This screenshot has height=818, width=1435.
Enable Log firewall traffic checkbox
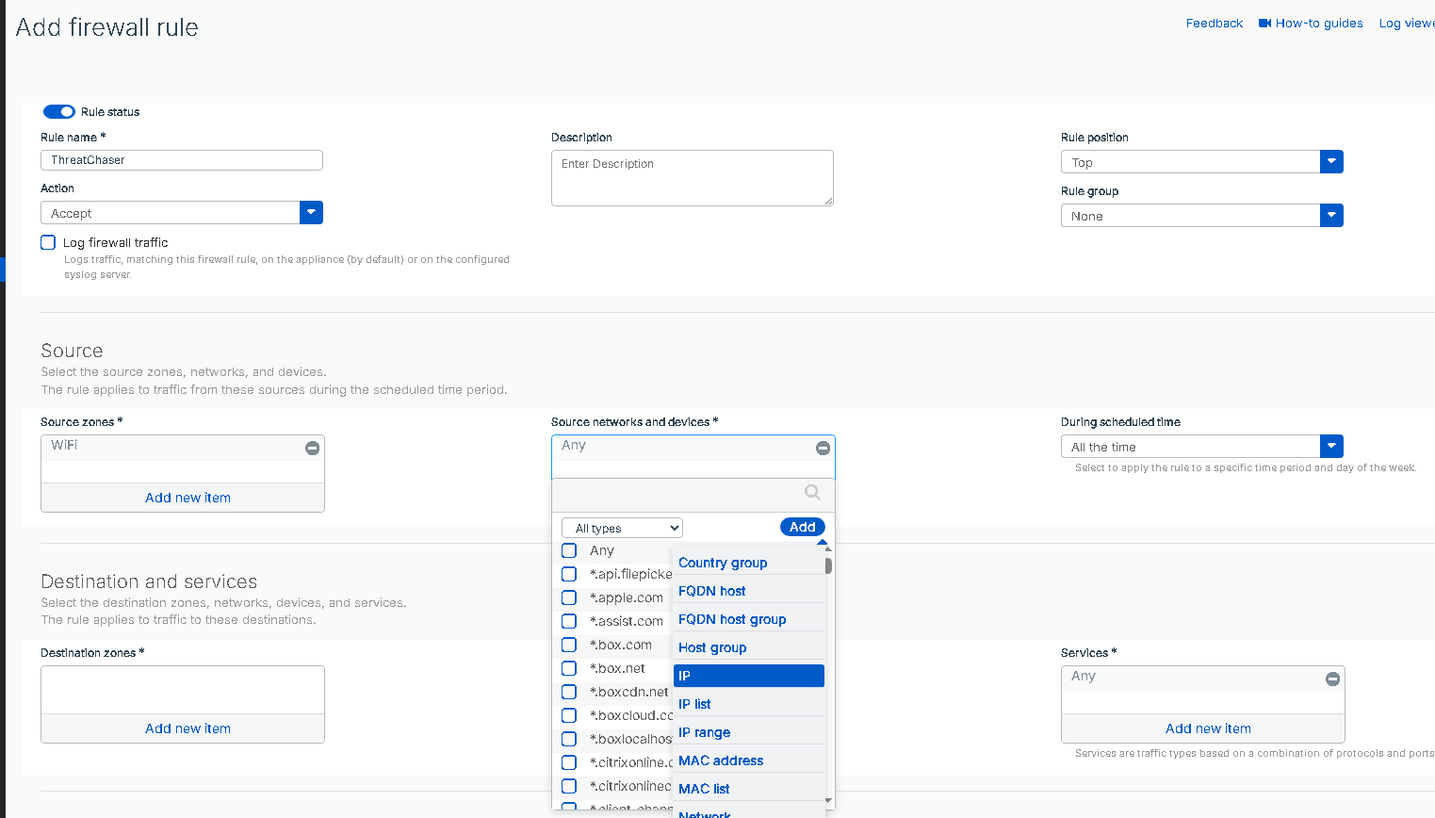point(49,242)
